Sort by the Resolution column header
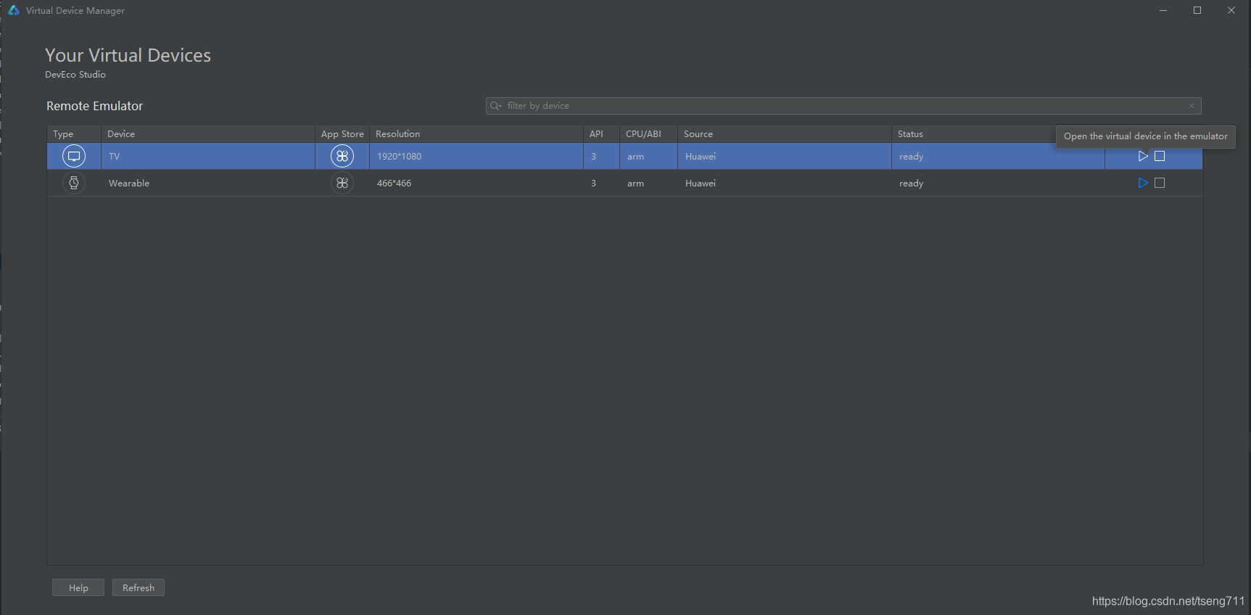The image size is (1251, 615). click(x=476, y=134)
